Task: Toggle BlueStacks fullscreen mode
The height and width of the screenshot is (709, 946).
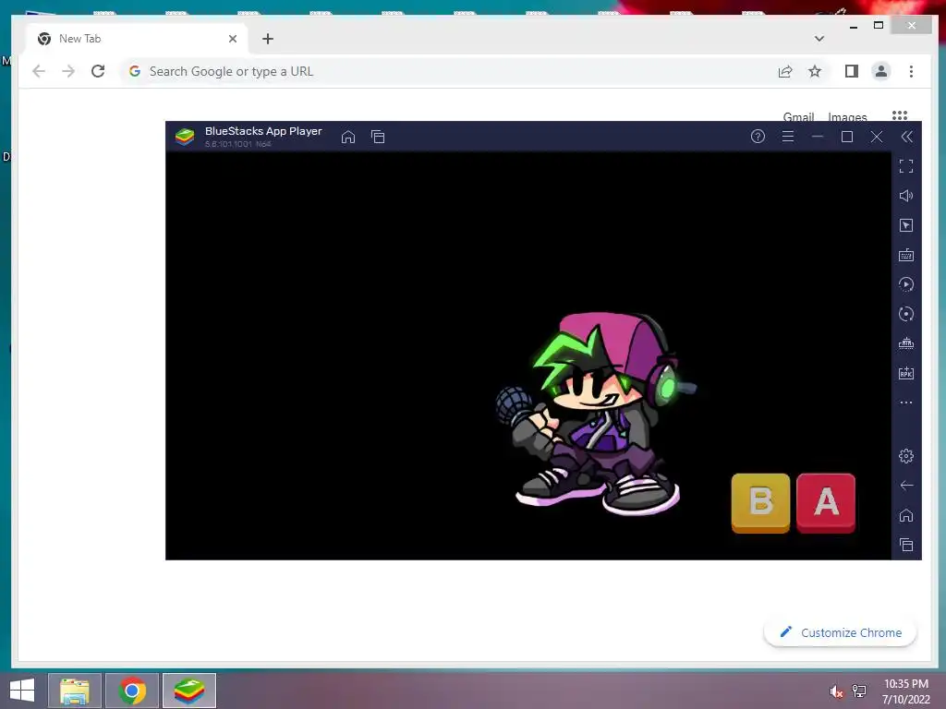Action: (906, 166)
